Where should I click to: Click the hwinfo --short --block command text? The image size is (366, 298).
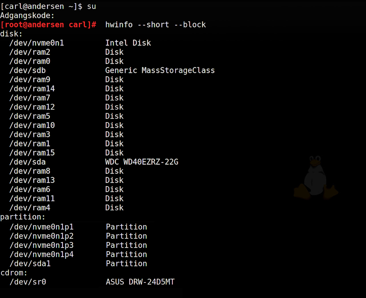tap(155, 25)
